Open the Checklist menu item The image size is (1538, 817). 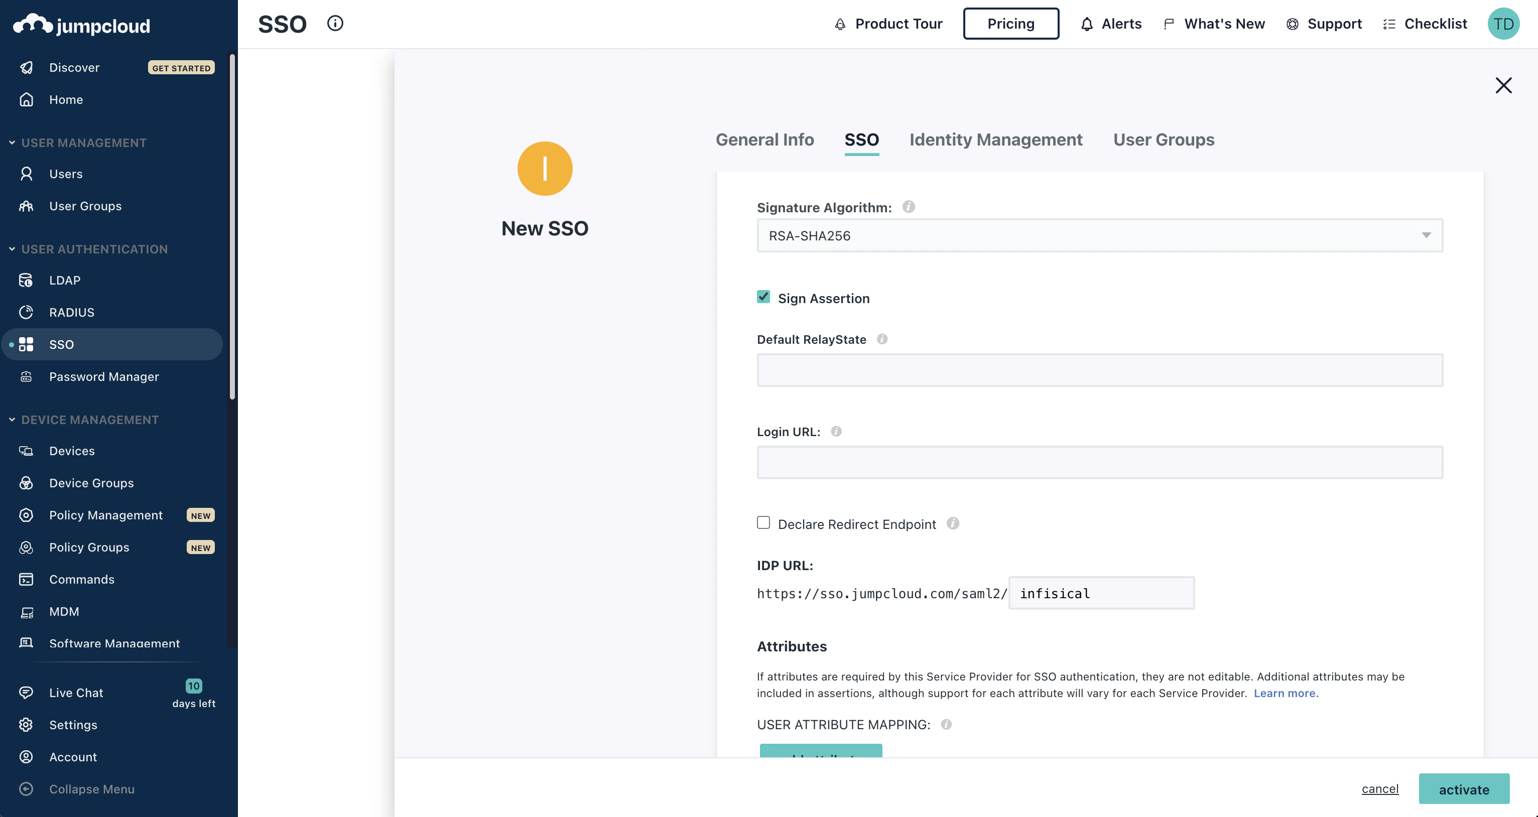[x=1425, y=24]
